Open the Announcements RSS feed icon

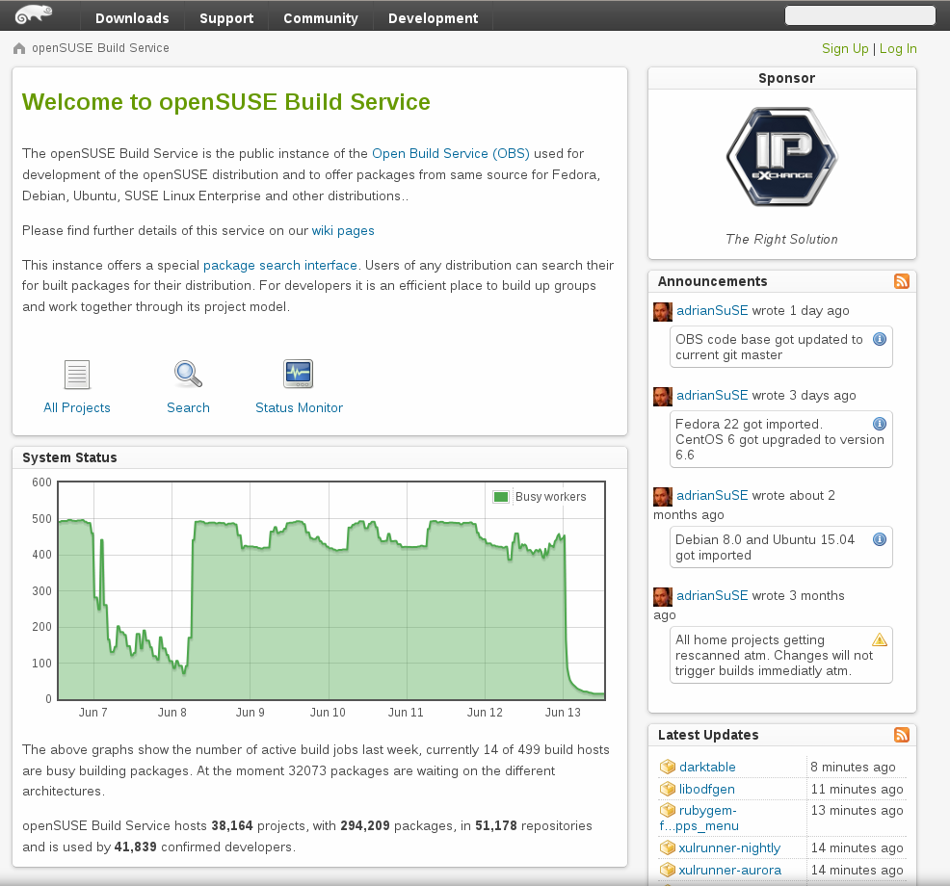(902, 281)
